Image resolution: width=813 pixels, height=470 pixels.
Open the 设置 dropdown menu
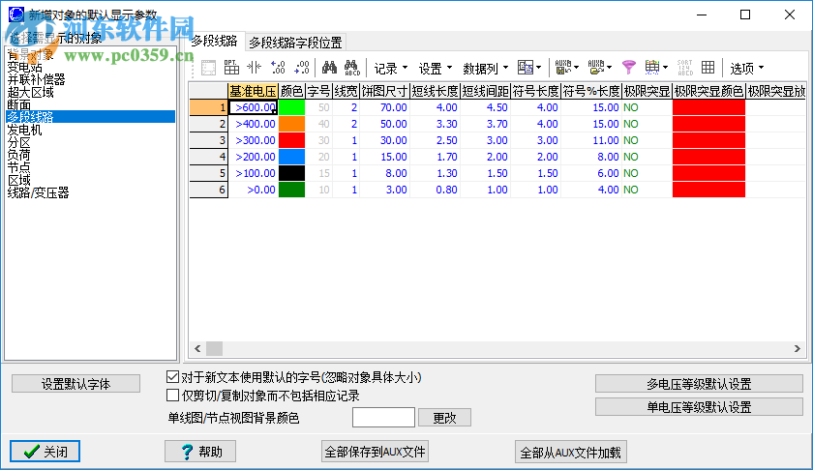click(436, 69)
